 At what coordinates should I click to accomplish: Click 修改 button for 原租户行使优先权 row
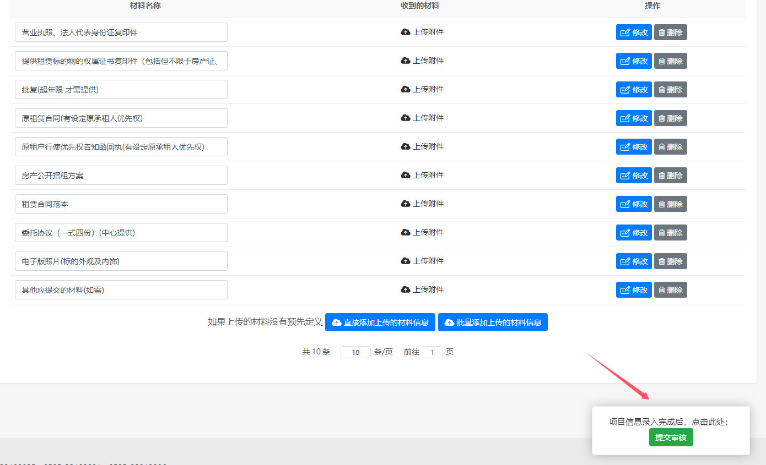(x=634, y=147)
